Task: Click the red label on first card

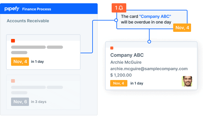Action: (x=13, y=41)
